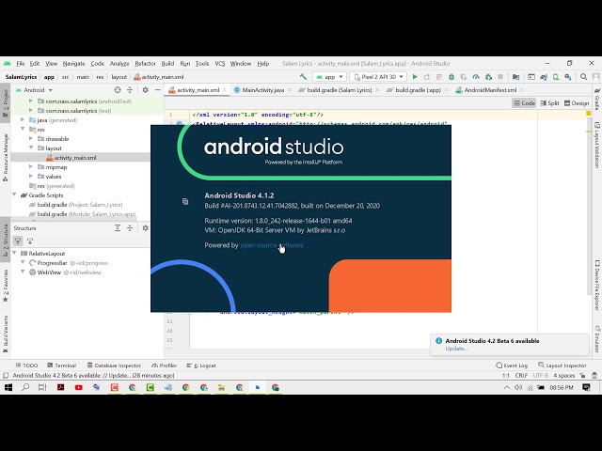Open Run Anything console icon
The image size is (602, 451).
tap(531, 77)
